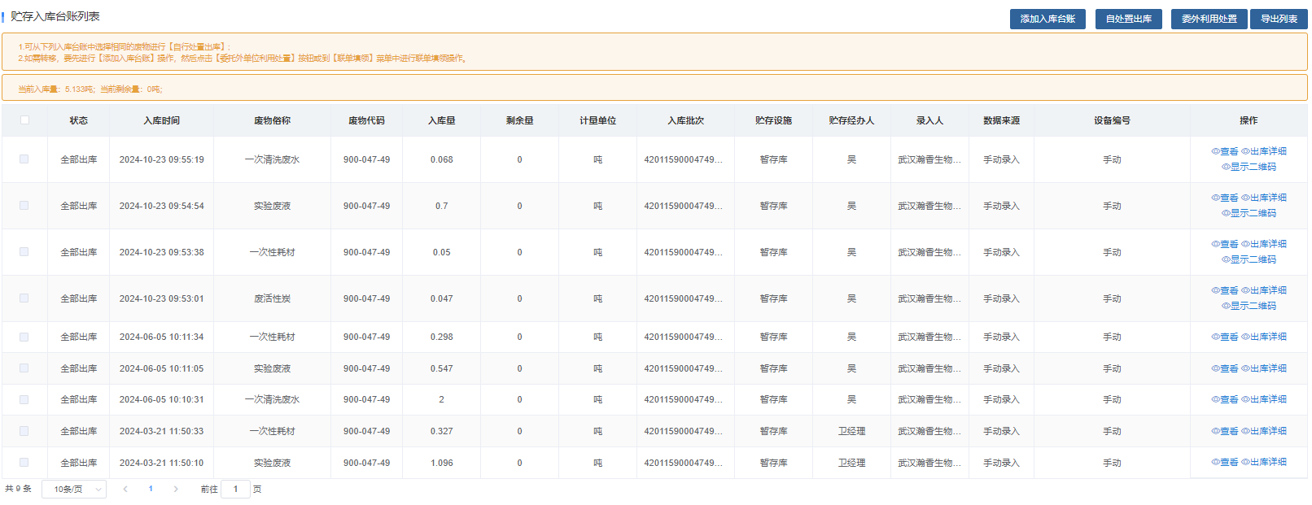Open 出库详细 for the 09:55:19 row
1312x505 pixels.
click(x=1264, y=151)
